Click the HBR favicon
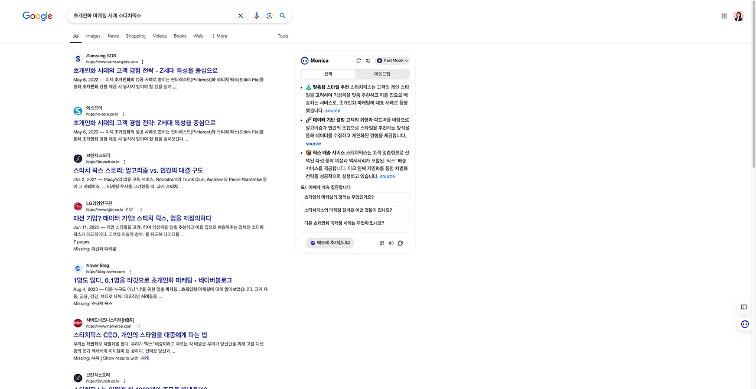The height and width of the screenshot is (389, 756). tap(78, 323)
